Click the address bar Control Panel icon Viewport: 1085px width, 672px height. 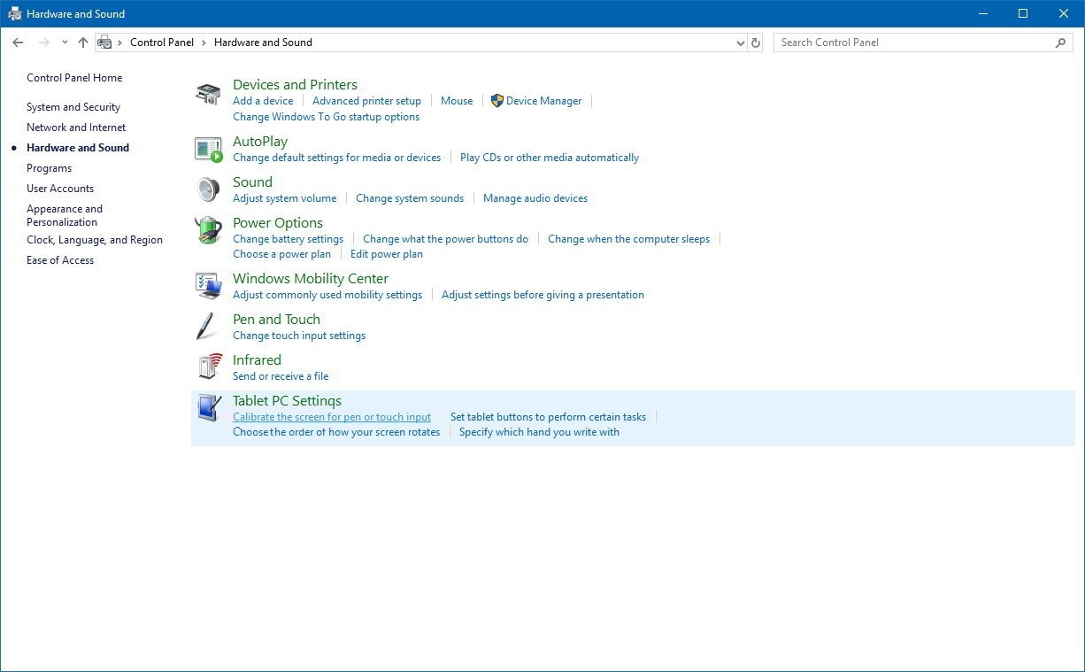click(x=104, y=42)
